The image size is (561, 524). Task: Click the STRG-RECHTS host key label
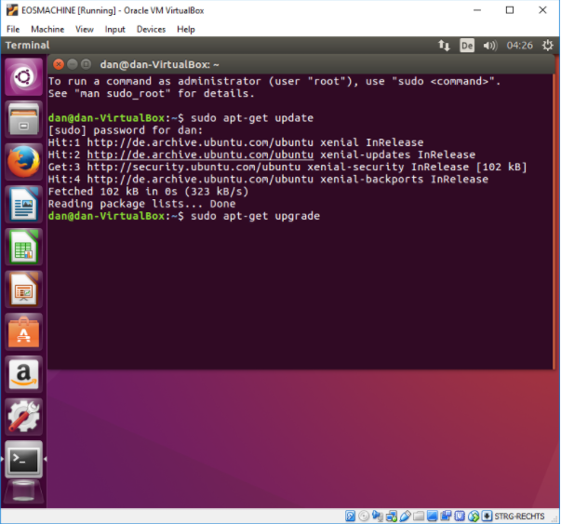(519, 517)
